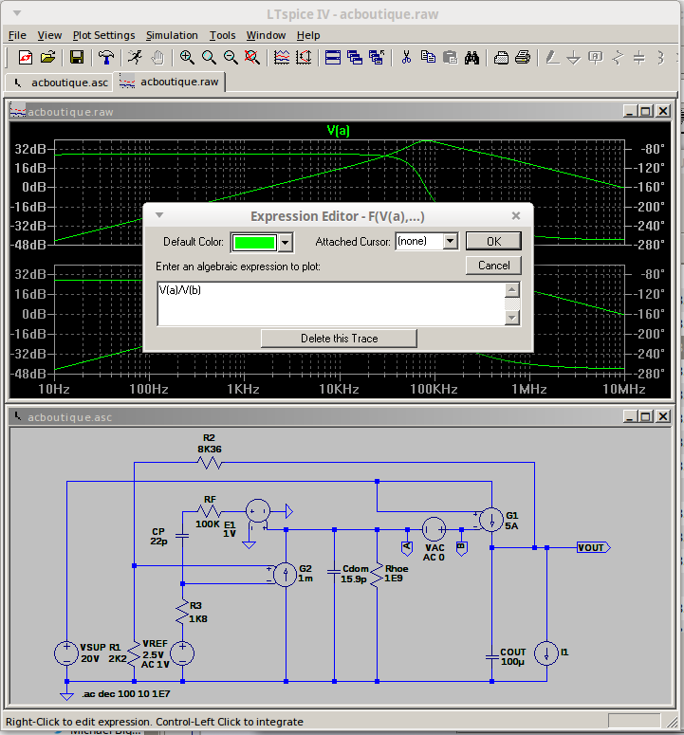684x735 pixels.
Task: .ac dec 100 10 1E7 directive text
Action: pyautogui.click(x=125, y=694)
